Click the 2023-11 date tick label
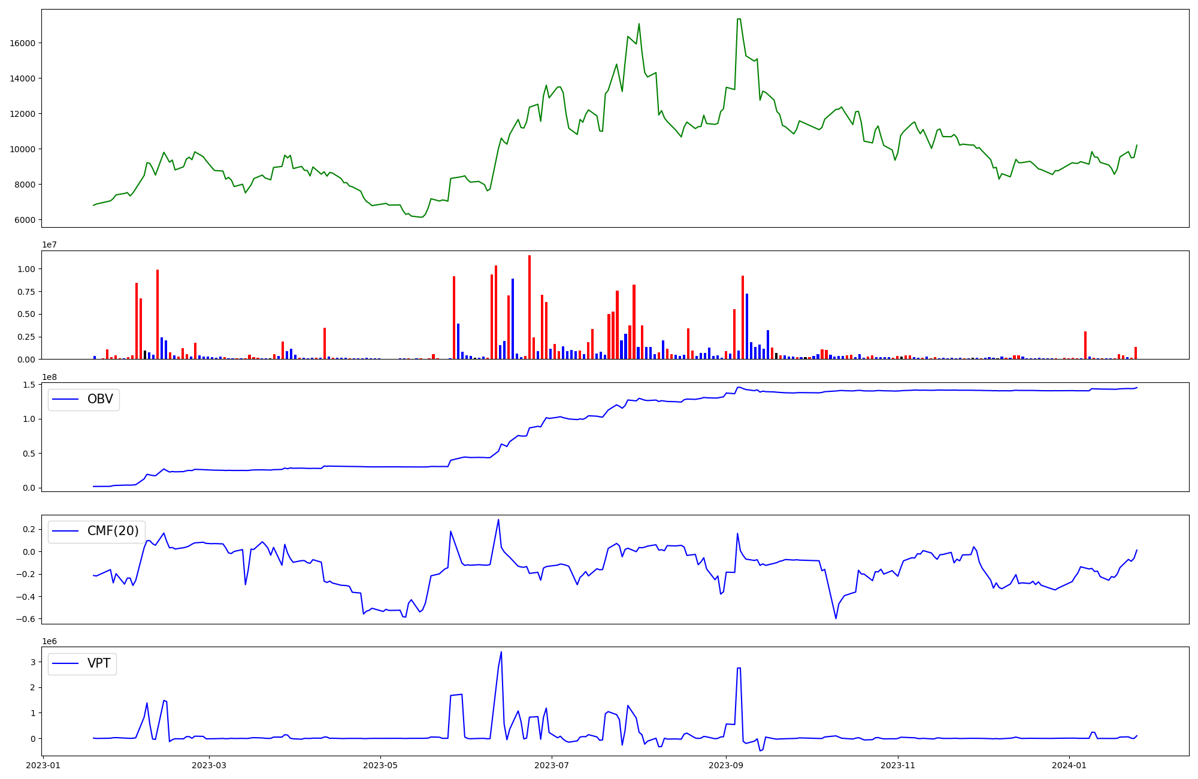This screenshot has width=1198, height=779. click(x=897, y=765)
